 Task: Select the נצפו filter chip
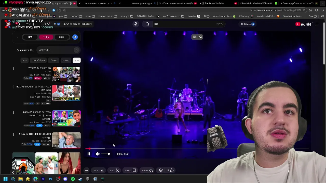coord(24,60)
